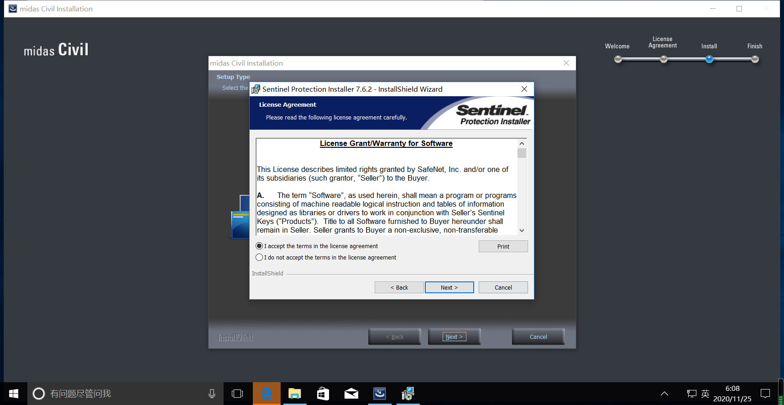Click the Cortana microphone icon
Viewport: 784px width, 405px height.
[212, 394]
